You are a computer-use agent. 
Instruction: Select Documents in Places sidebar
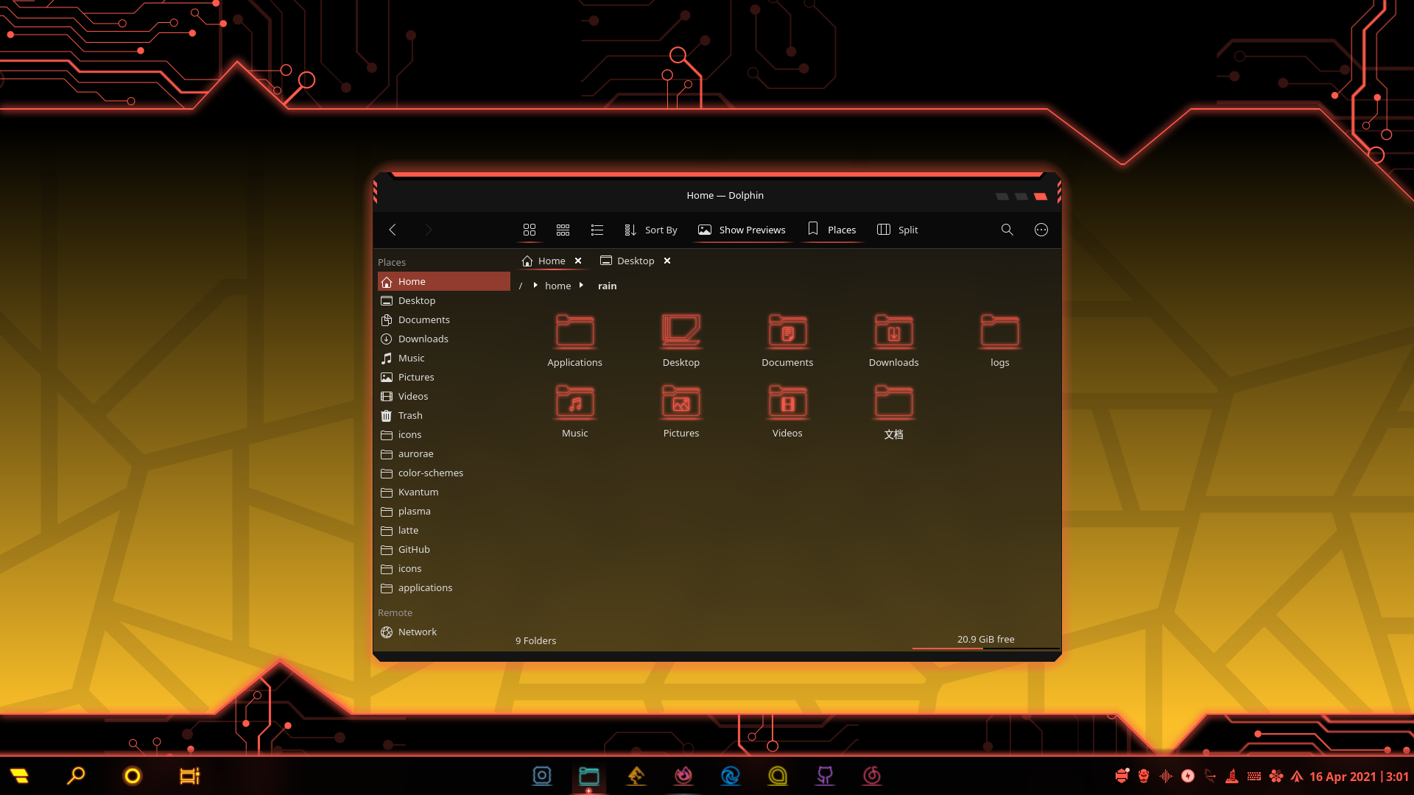click(444, 319)
